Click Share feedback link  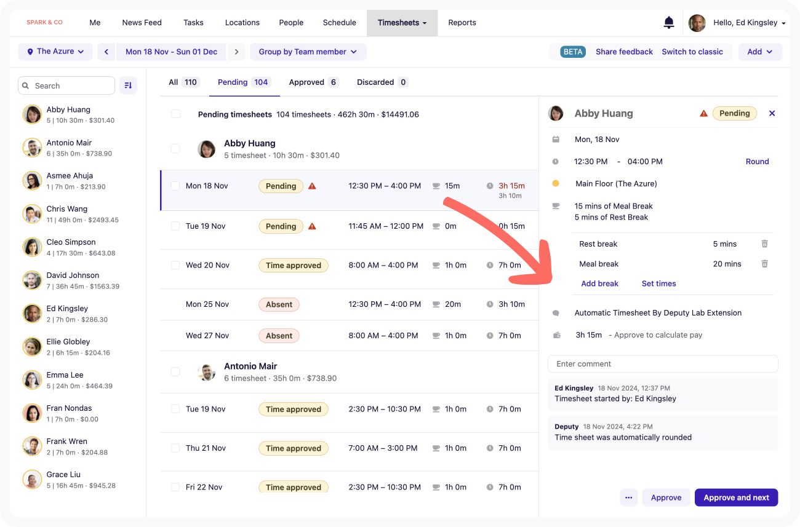624,52
